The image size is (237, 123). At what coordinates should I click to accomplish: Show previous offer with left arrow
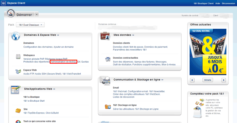[192, 80]
